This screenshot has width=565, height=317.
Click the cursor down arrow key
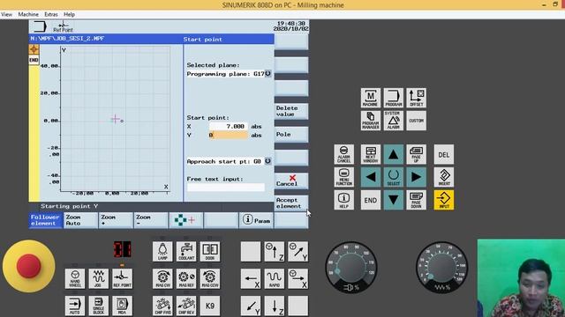tap(393, 200)
